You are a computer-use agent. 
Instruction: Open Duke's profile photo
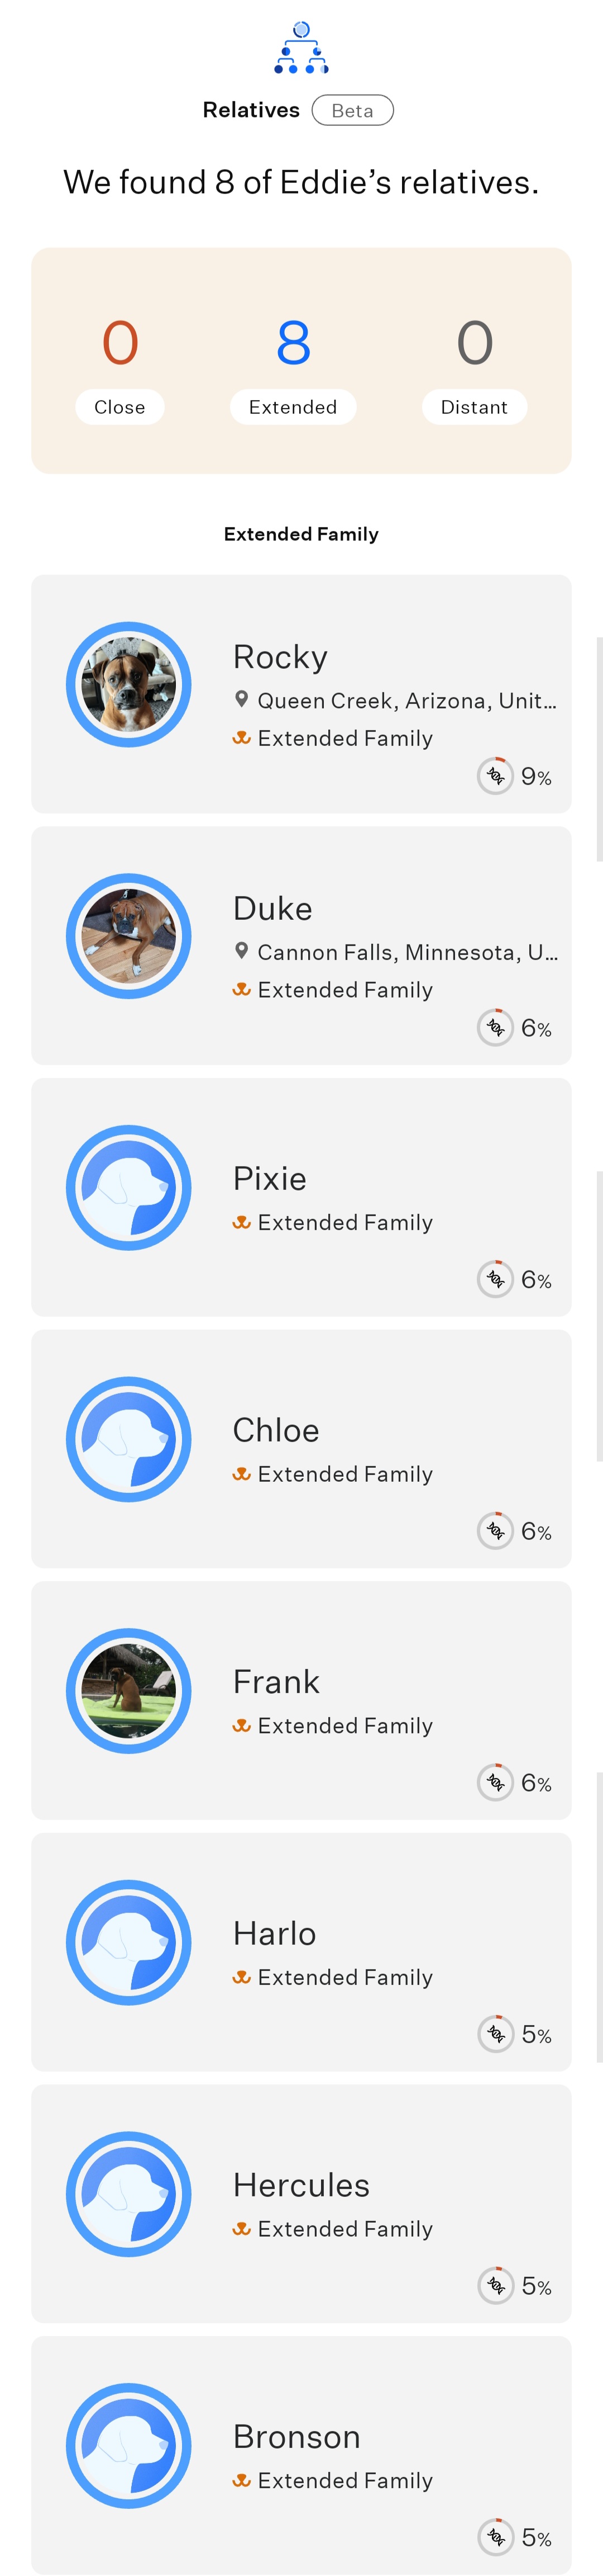pyautogui.click(x=129, y=936)
